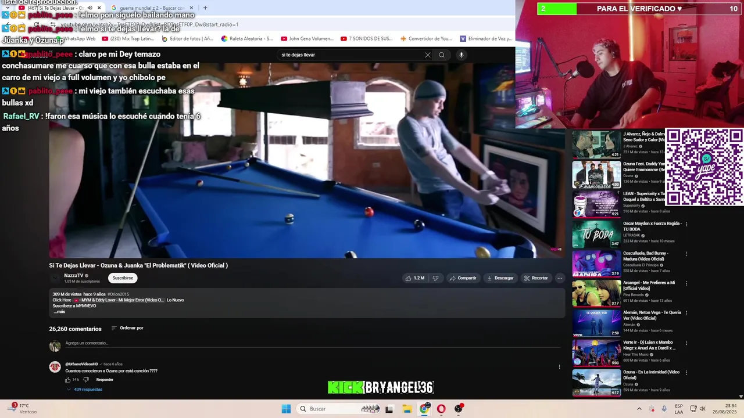
Task: Dislike the UrbanoVideosHD comment
Action: [86, 380]
